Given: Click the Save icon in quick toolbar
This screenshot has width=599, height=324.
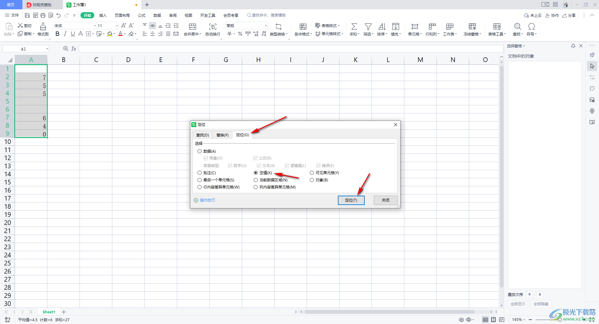Looking at the screenshot, I should [x=27, y=15].
